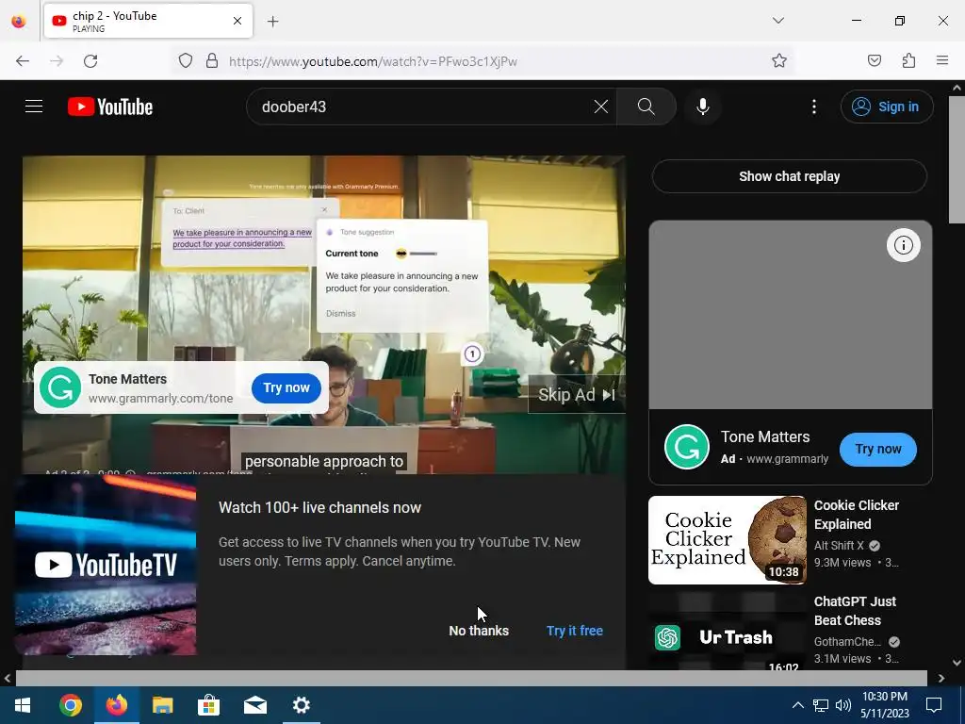The image size is (965, 724).
Task: Open Cookie Clicker Explained video title
Action: point(856,515)
